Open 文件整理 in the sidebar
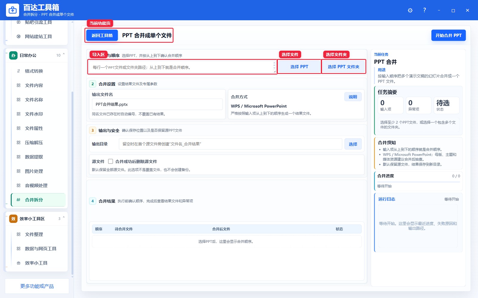The width and height of the screenshot is (478, 298). coord(38,234)
